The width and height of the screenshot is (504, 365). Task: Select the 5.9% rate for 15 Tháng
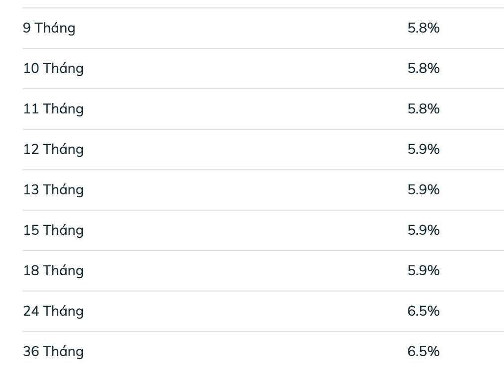pyautogui.click(x=423, y=230)
